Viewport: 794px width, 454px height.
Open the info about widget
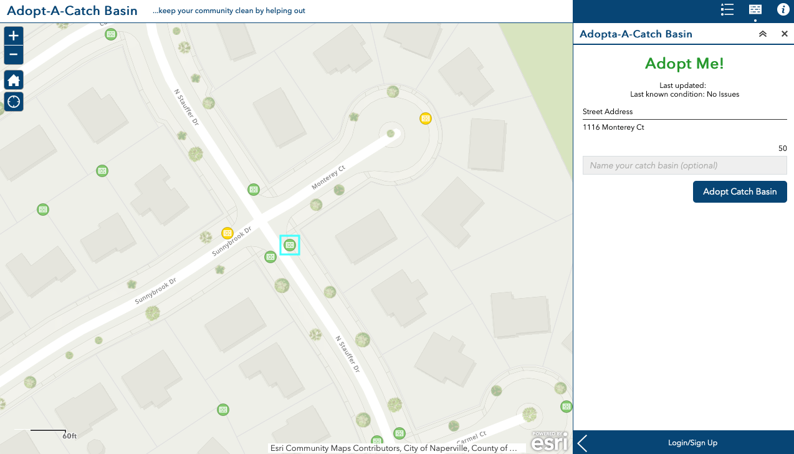783,9
